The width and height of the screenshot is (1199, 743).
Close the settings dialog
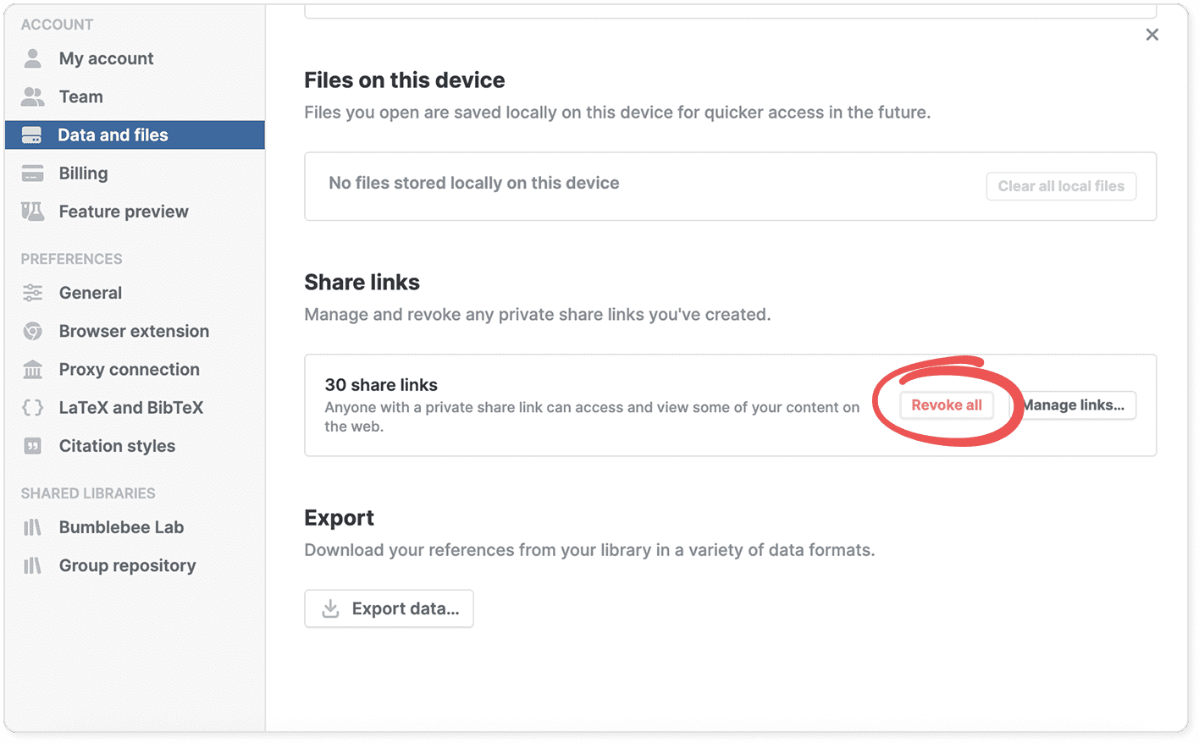(x=1152, y=35)
